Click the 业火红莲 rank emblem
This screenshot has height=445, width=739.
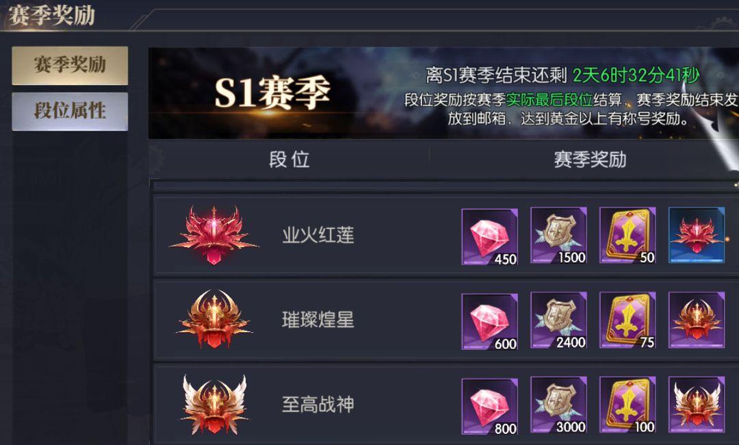pyautogui.click(x=214, y=235)
